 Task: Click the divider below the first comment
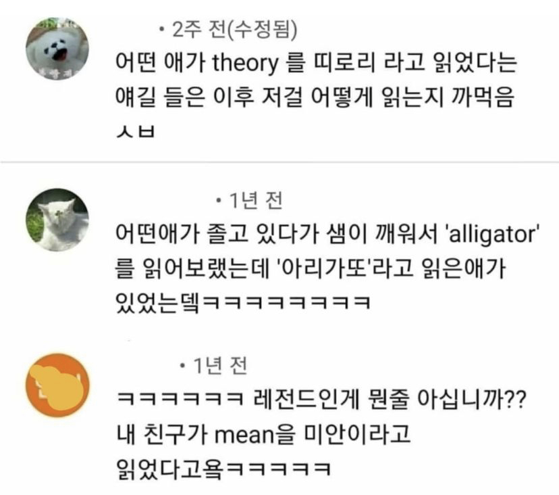coord(279,162)
